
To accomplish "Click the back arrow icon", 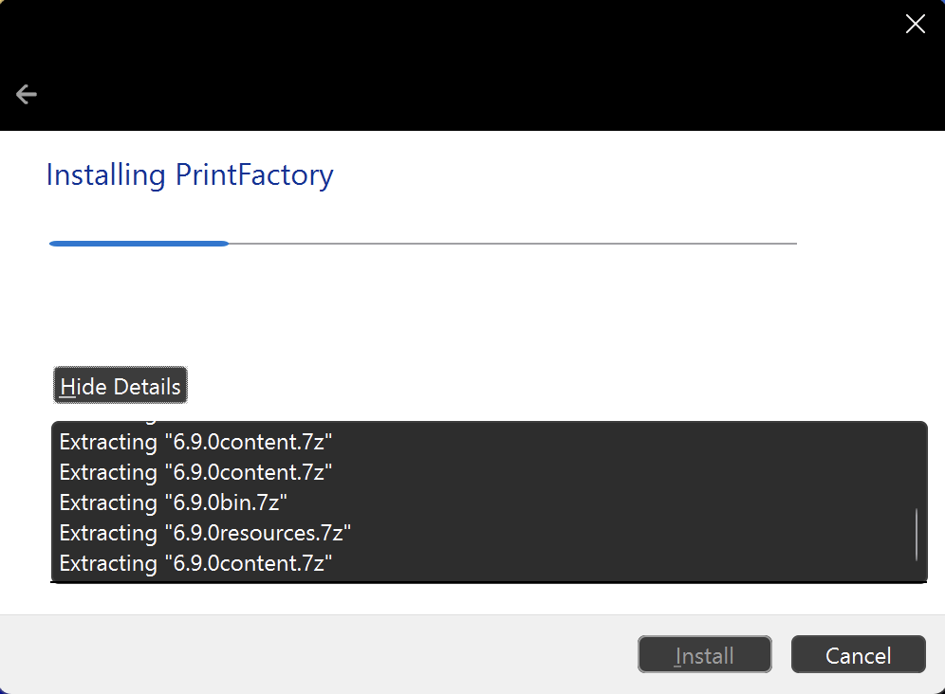I will 27,94.
